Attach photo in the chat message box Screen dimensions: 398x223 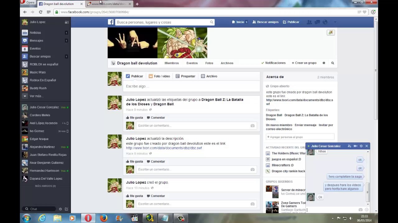tap(360, 210)
